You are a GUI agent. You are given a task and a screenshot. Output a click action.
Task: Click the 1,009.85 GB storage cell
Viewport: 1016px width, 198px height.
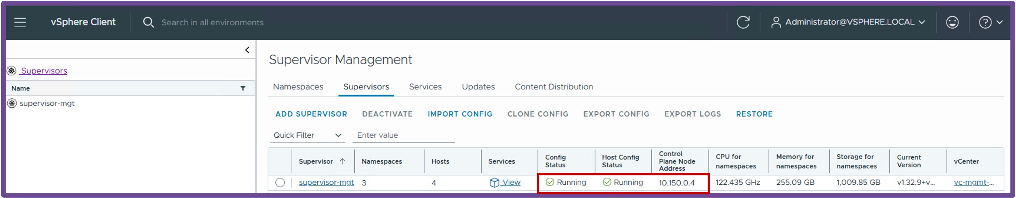(858, 183)
